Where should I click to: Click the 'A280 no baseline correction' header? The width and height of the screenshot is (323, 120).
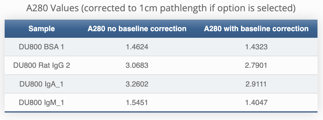(137, 29)
